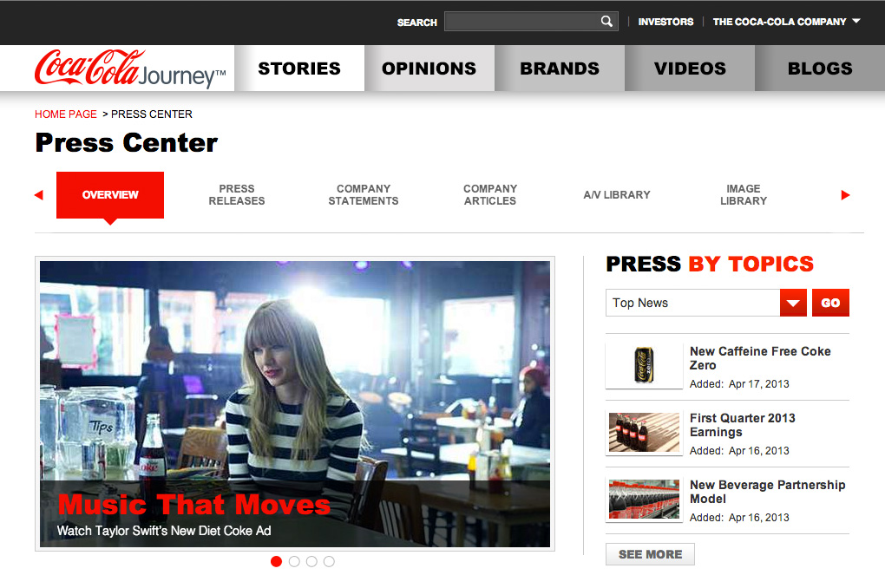The image size is (885, 588).
Task: Switch to the Press Releases tab
Action: pos(237,194)
